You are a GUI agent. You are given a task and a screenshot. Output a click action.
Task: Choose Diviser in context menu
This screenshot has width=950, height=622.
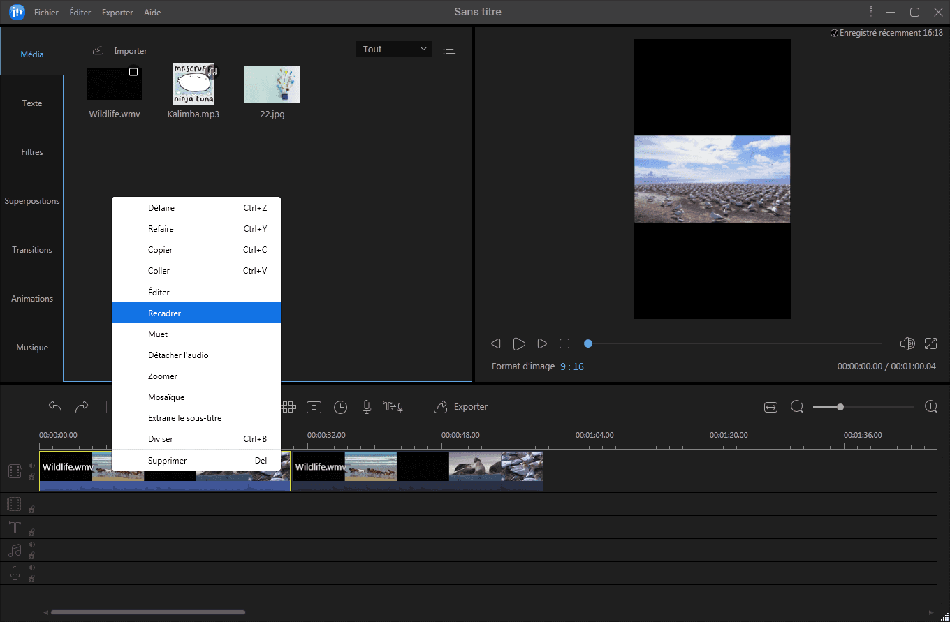tap(196, 439)
